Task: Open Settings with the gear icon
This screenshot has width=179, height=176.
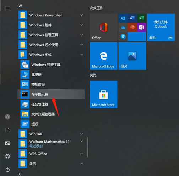Action: (7, 156)
